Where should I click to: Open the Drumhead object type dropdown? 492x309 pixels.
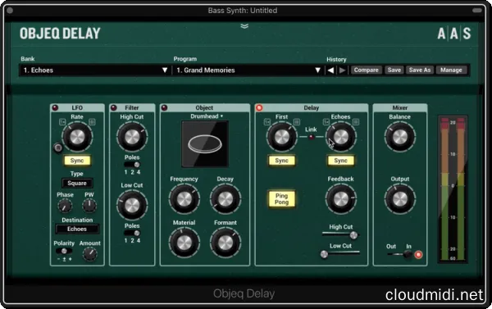coord(207,116)
